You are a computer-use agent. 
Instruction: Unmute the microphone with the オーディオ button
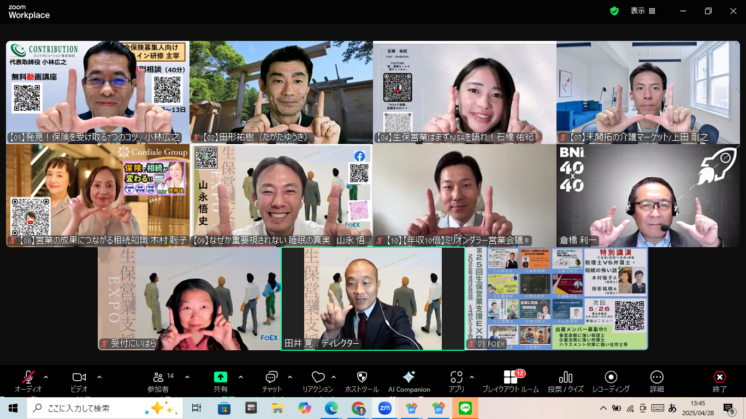pos(28,378)
